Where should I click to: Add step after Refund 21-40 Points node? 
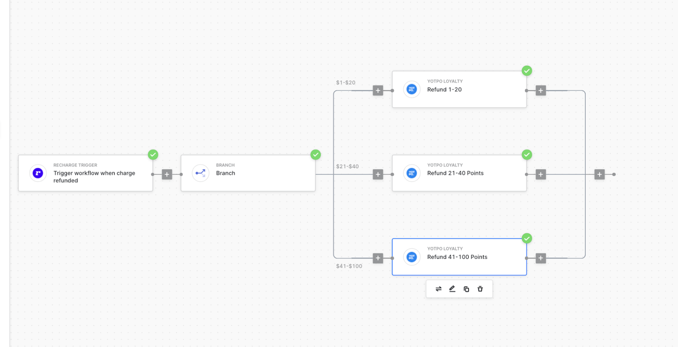[x=541, y=174]
